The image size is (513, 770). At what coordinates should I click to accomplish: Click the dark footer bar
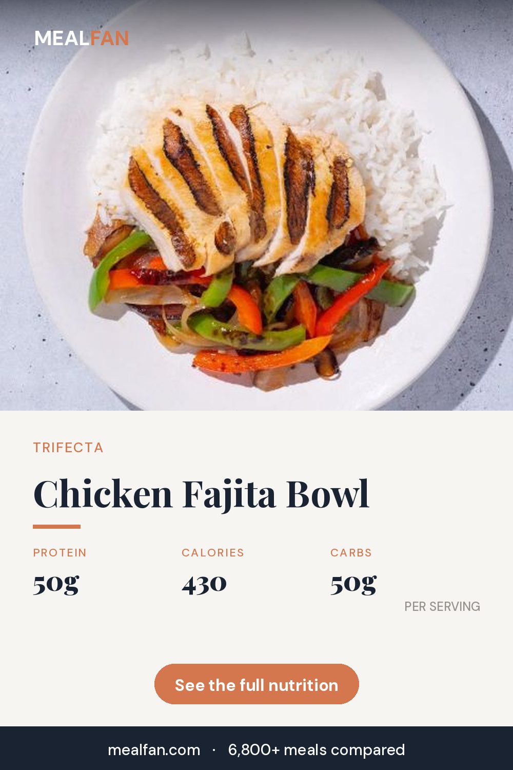pos(256,748)
